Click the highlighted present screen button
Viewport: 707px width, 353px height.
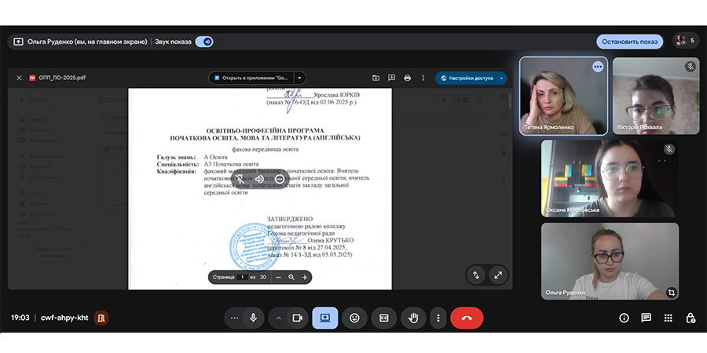pos(325,318)
